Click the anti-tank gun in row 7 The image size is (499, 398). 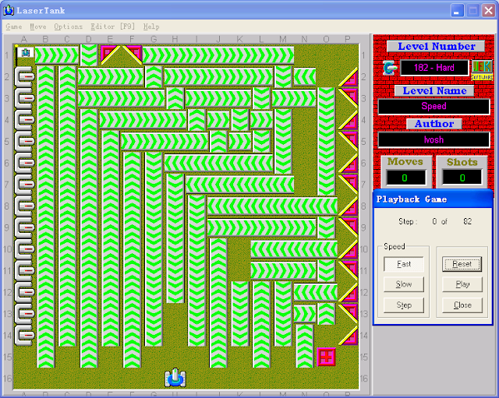point(24,185)
